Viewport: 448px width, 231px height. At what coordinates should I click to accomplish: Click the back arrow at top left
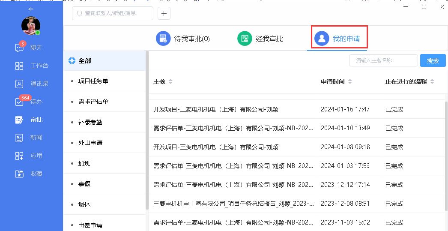point(30,9)
